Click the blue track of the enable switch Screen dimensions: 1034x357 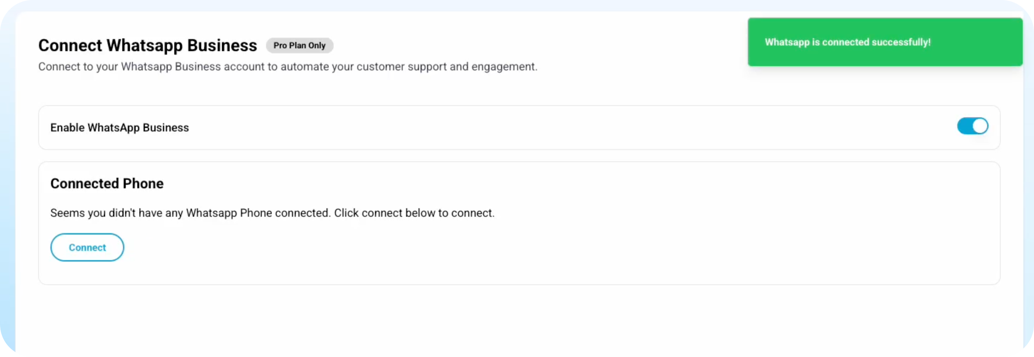[964, 126]
